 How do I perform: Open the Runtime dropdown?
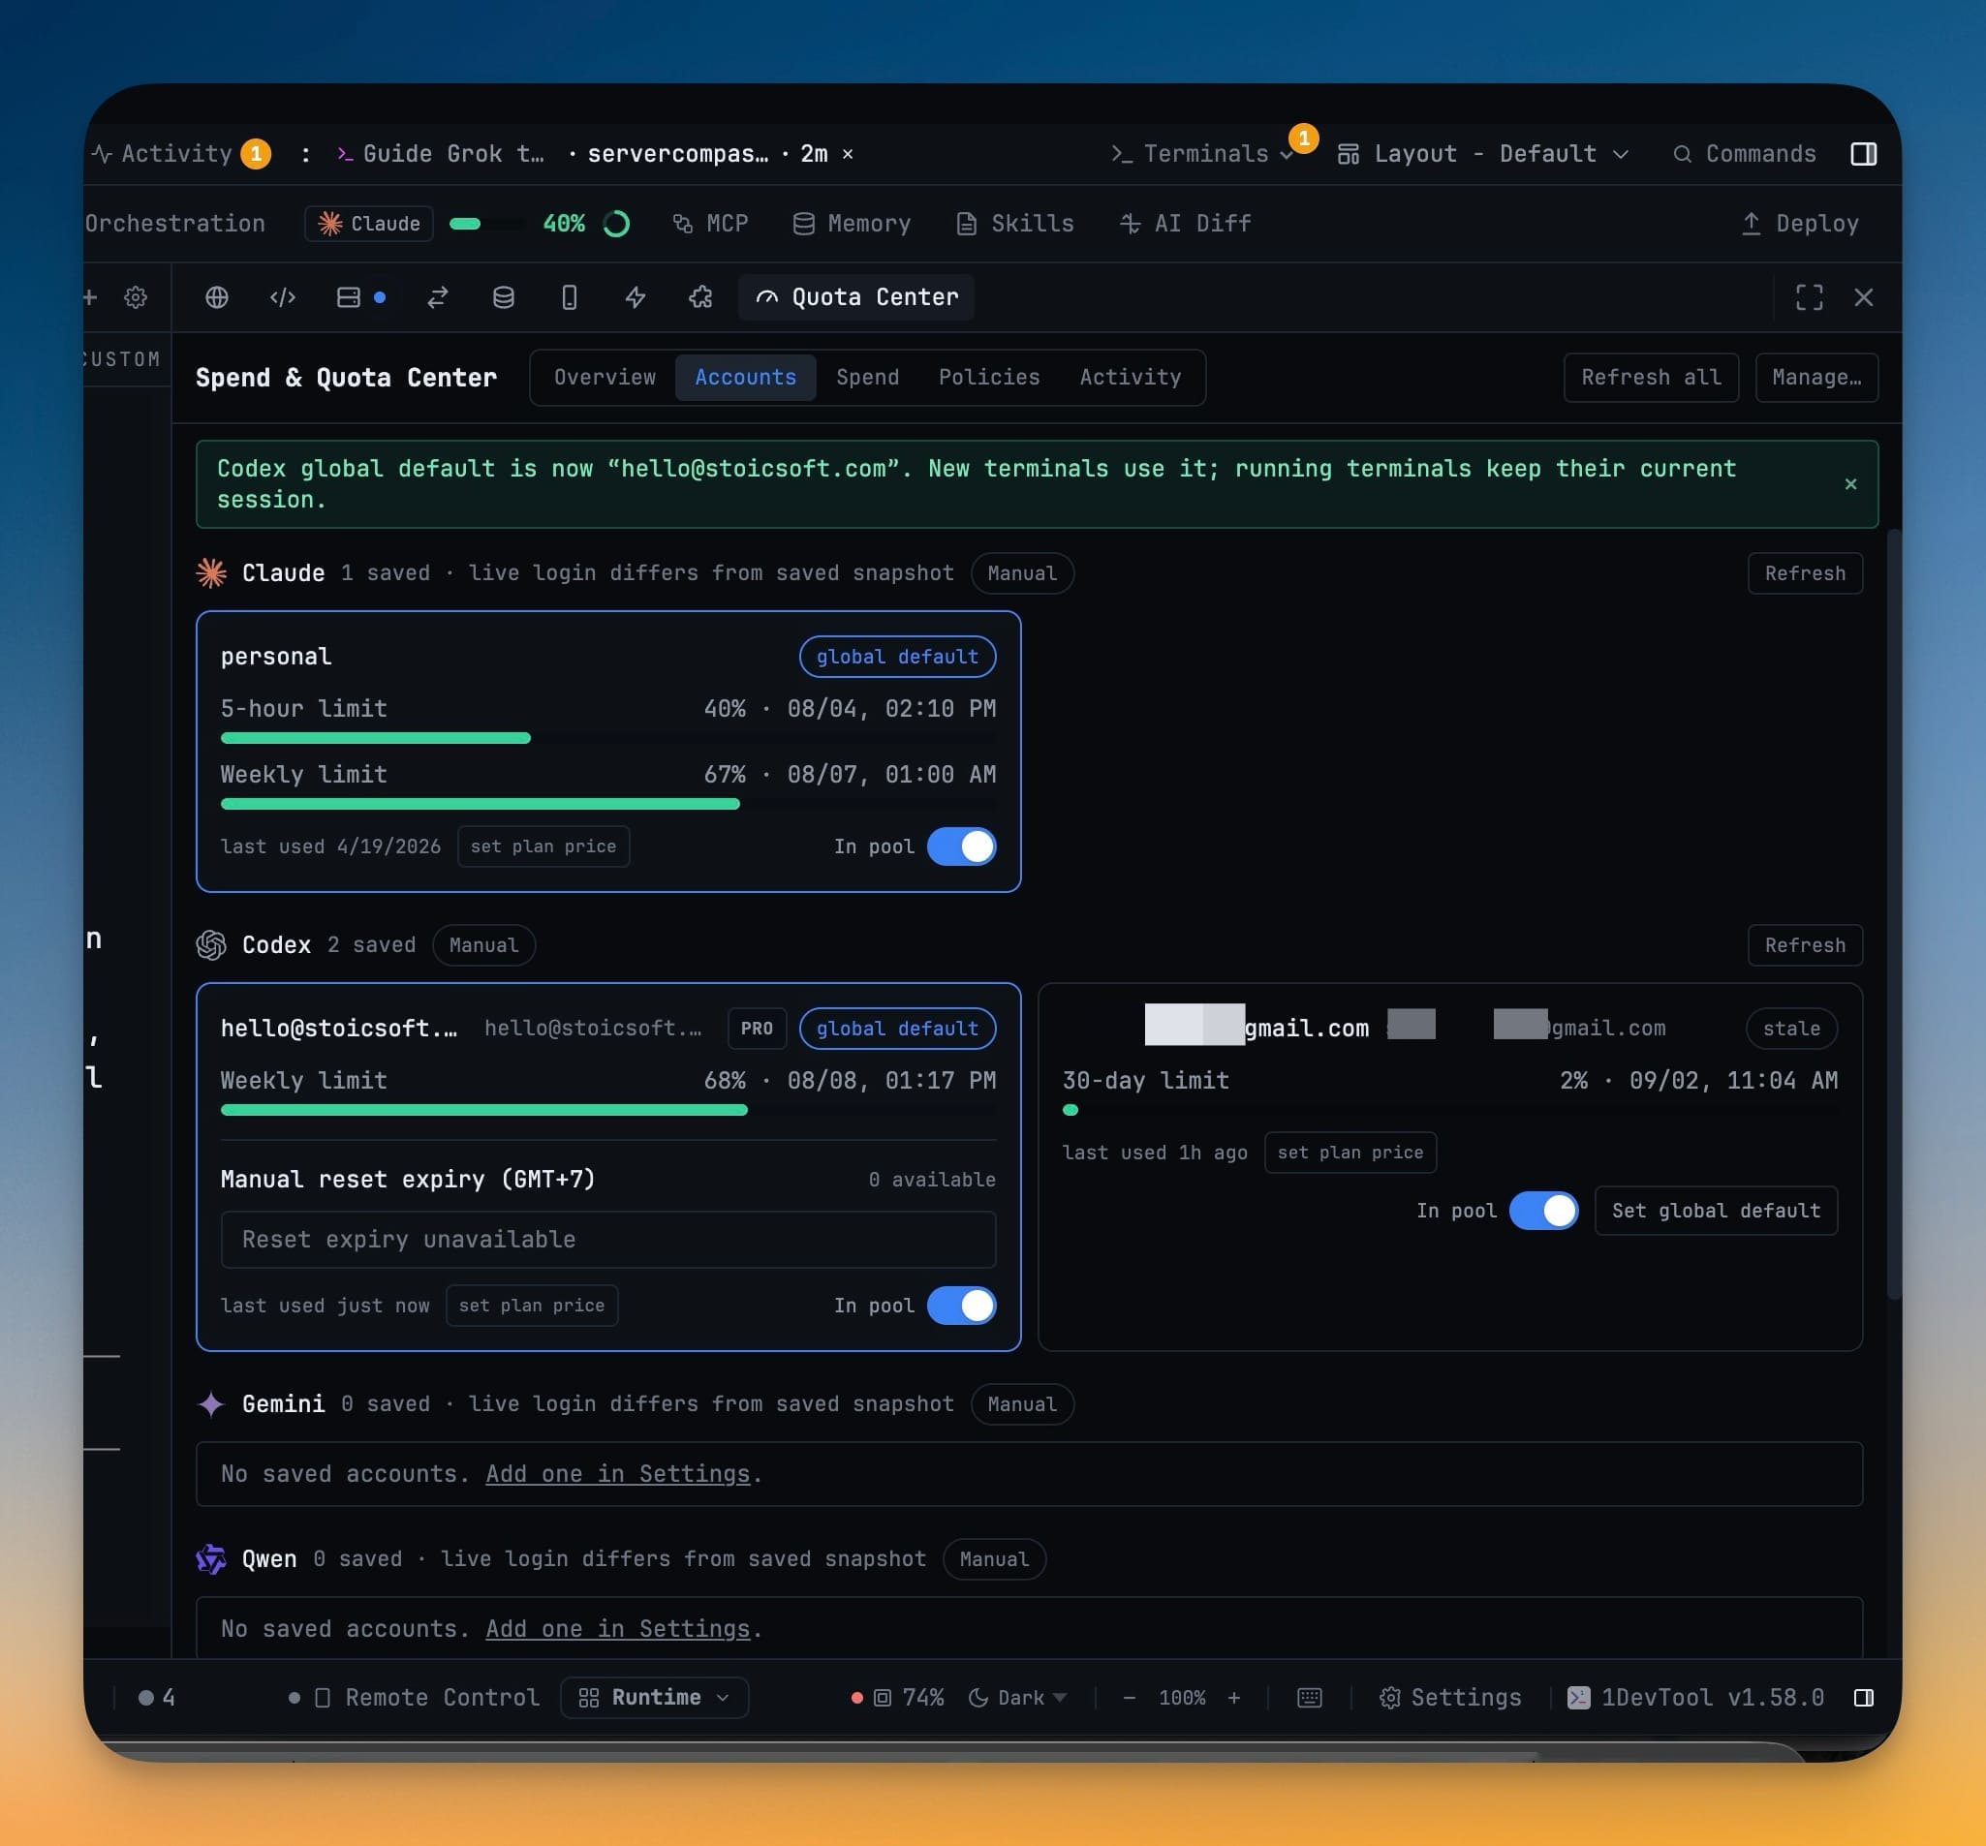tap(654, 1698)
